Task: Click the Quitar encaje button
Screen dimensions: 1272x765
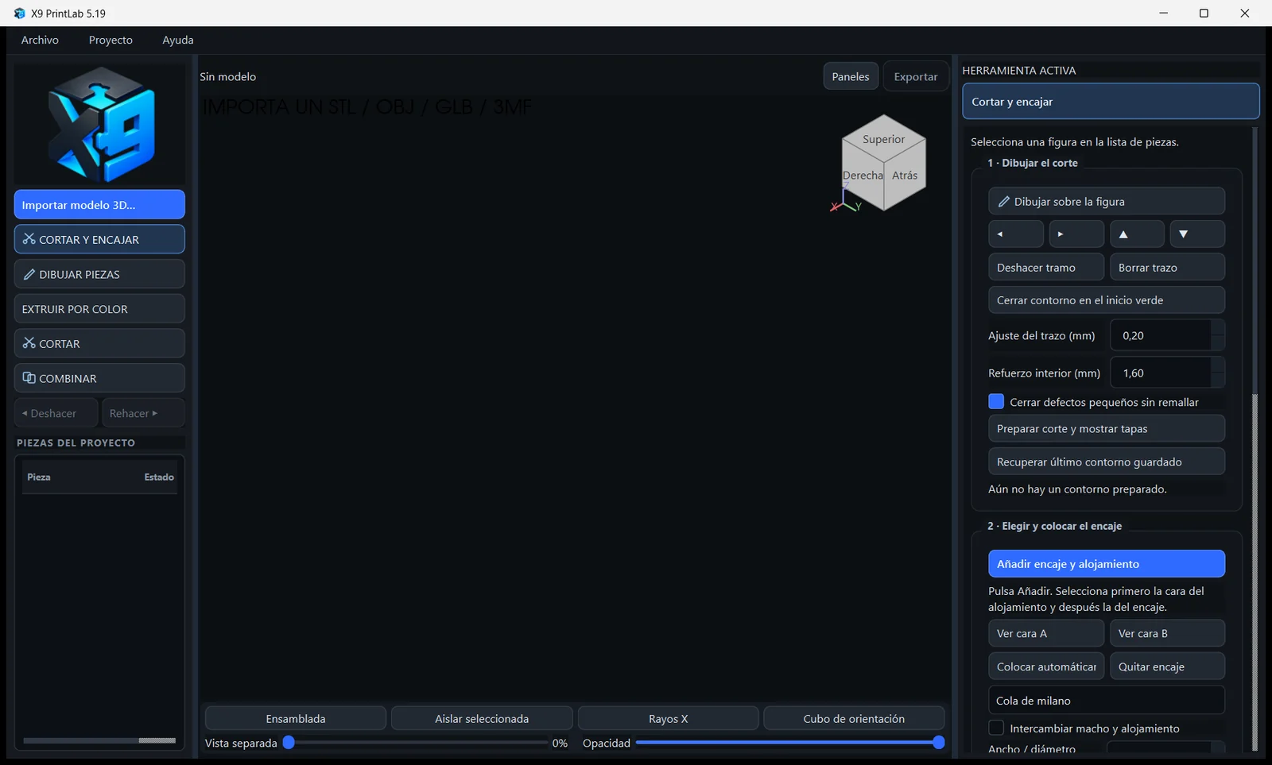Action: tap(1167, 666)
